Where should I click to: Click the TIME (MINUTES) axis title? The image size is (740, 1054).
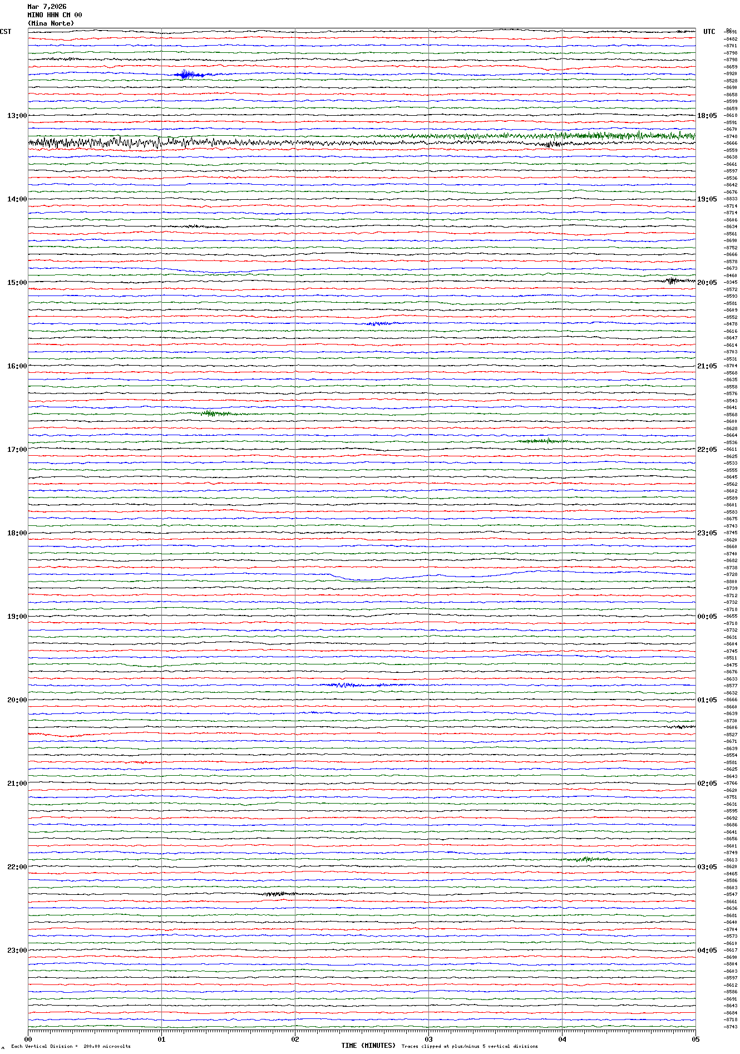click(368, 1046)
